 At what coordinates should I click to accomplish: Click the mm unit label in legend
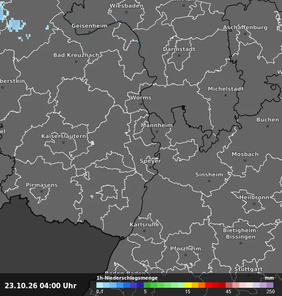pyautogui.click(x=269, y=278)
